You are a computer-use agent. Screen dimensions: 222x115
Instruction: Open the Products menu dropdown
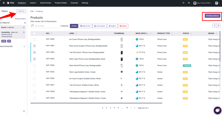[x=22, y=3]
